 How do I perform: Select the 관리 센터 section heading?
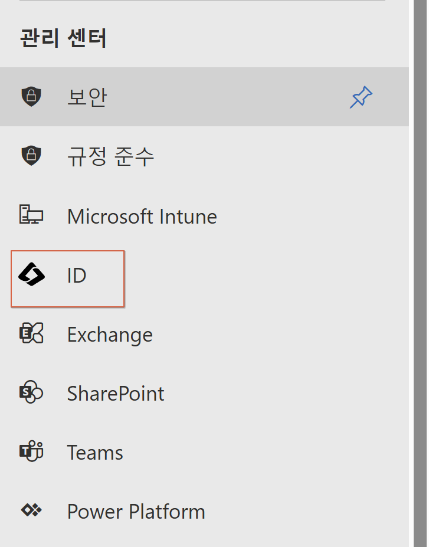(63, 38)
